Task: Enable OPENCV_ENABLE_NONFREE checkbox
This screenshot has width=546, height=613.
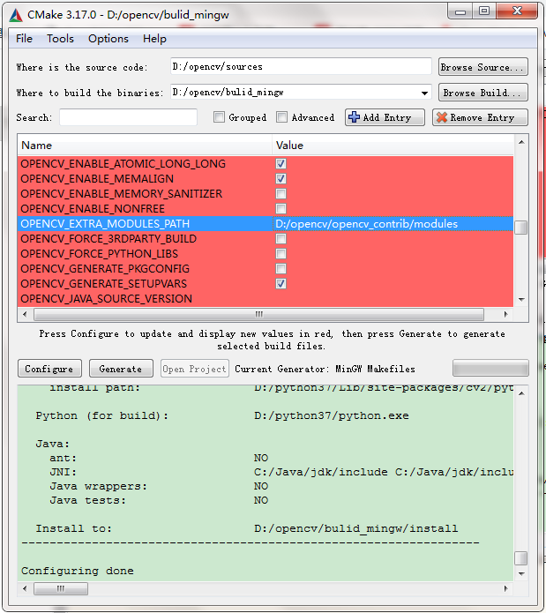Action: (280, 208)
